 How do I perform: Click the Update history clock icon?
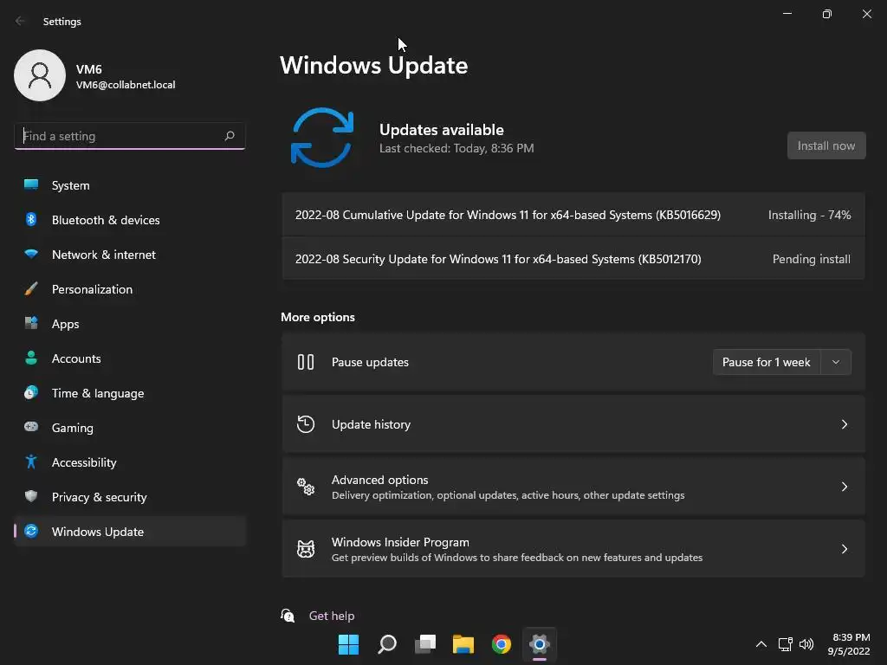coord(306,424)
